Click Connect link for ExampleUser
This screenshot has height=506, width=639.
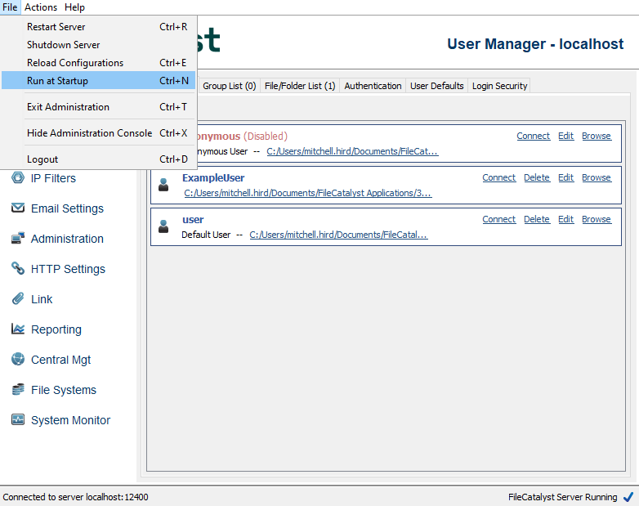click(x=498, y=177)
